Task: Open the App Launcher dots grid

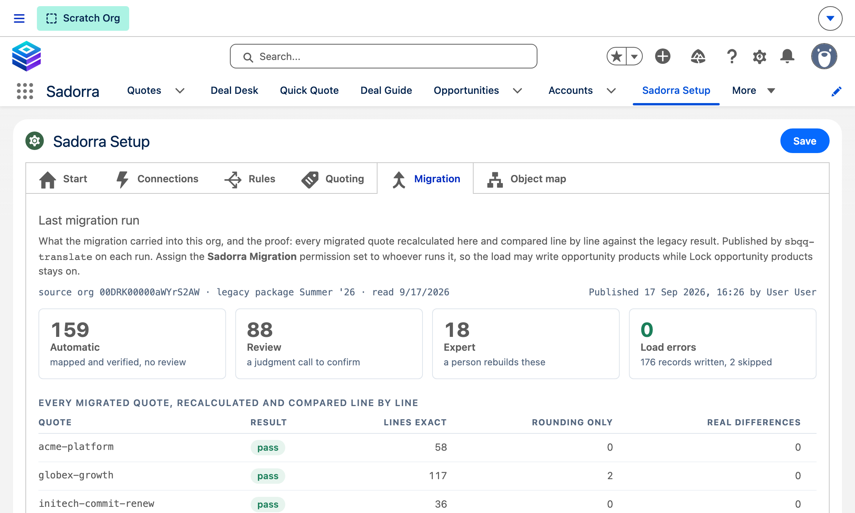Action: point(25,91)
